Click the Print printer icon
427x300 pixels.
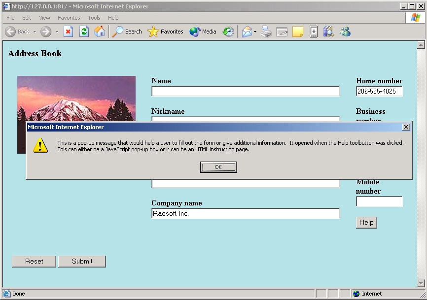click(266, 32)
